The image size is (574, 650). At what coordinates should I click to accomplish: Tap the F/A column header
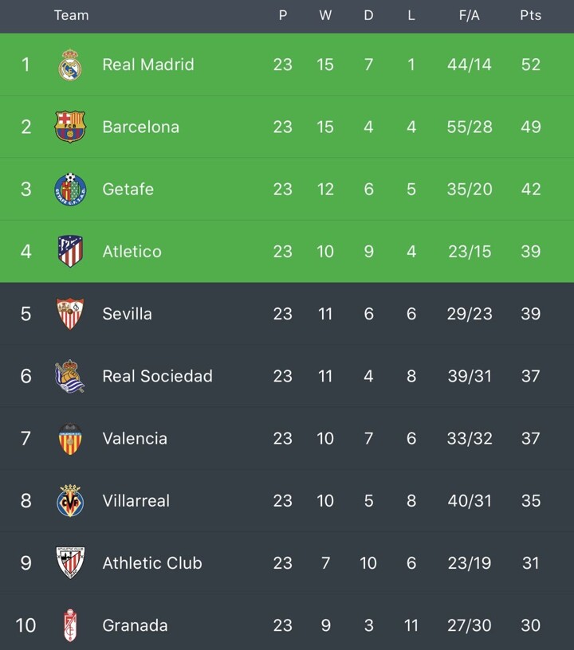[469, 15]
